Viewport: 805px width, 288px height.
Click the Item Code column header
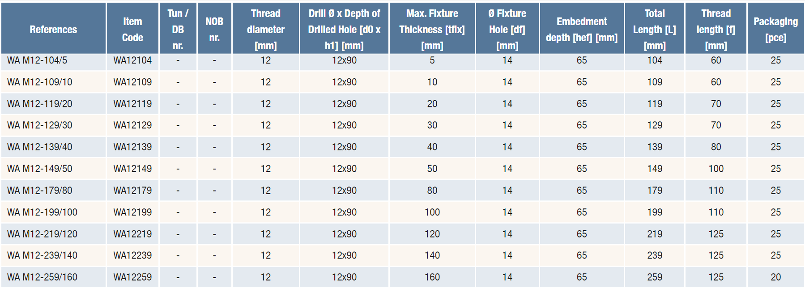pyautogui.click(x=132, y=30)
